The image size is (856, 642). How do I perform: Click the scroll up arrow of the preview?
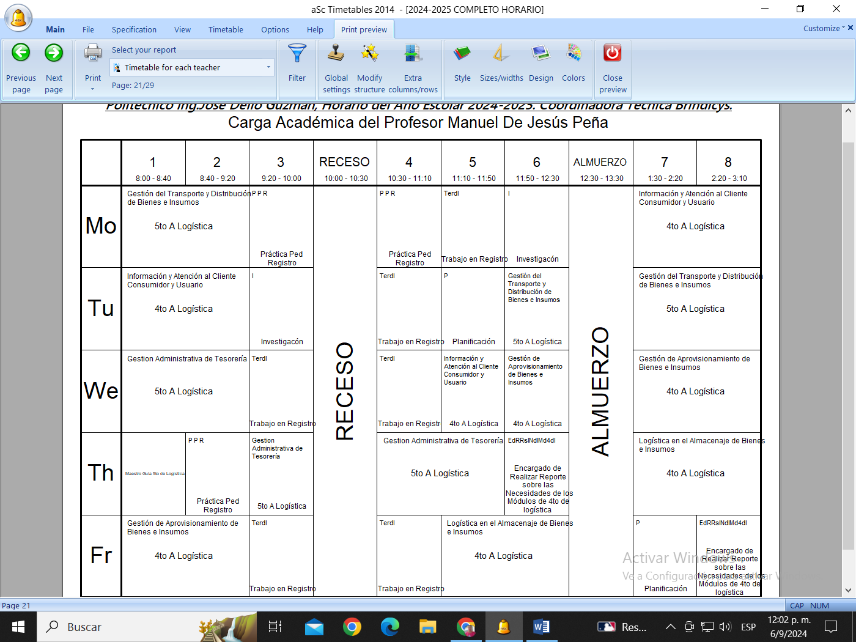click(x=848, y=111)
